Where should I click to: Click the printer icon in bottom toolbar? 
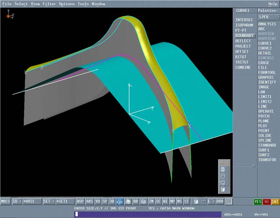[128, 202]
